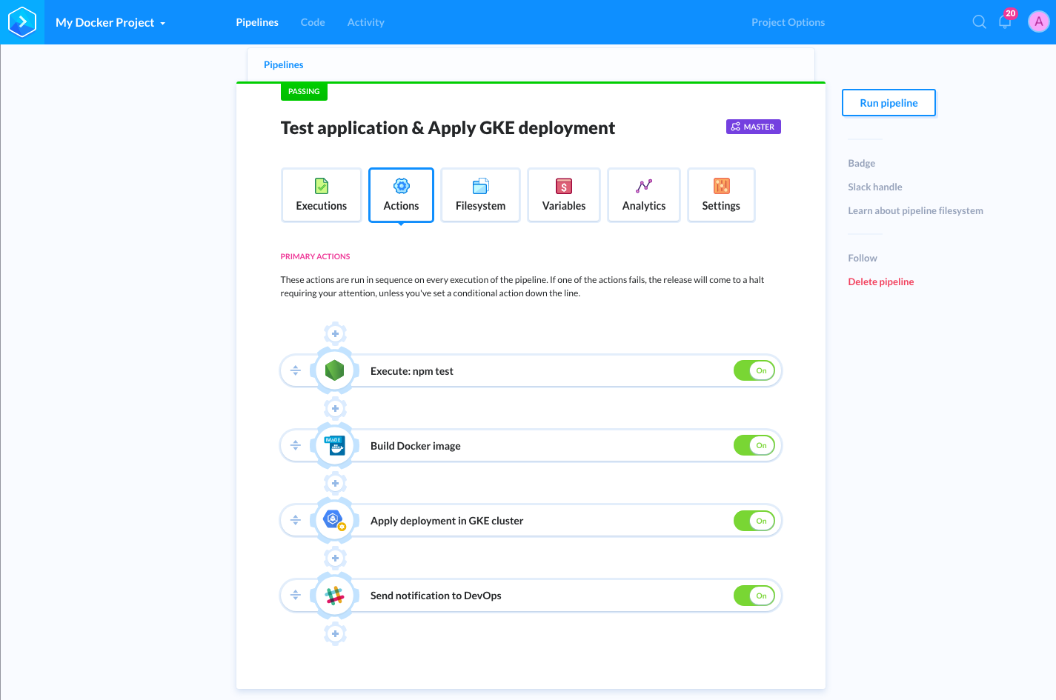Open the Filesystem tab
This screenshot has height=700, width=1056.
click(480, 195)
